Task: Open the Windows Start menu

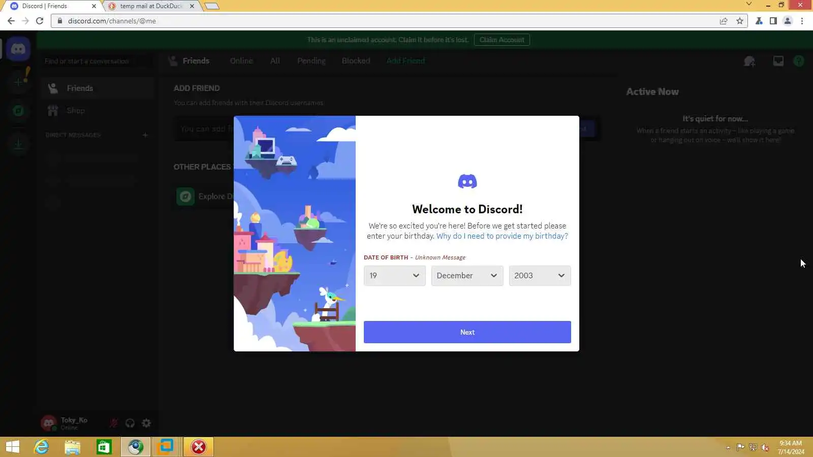Action: click(12, 447)
